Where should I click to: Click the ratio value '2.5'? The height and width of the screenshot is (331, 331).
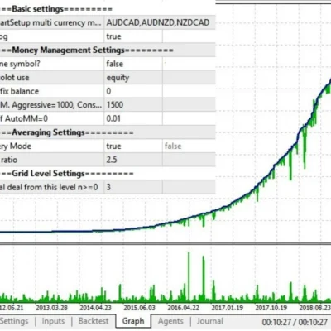click(112, 160)
